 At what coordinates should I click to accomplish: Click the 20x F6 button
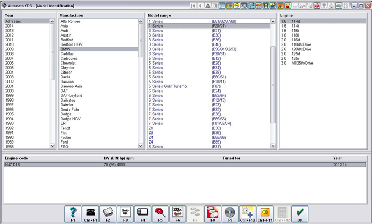177,214
